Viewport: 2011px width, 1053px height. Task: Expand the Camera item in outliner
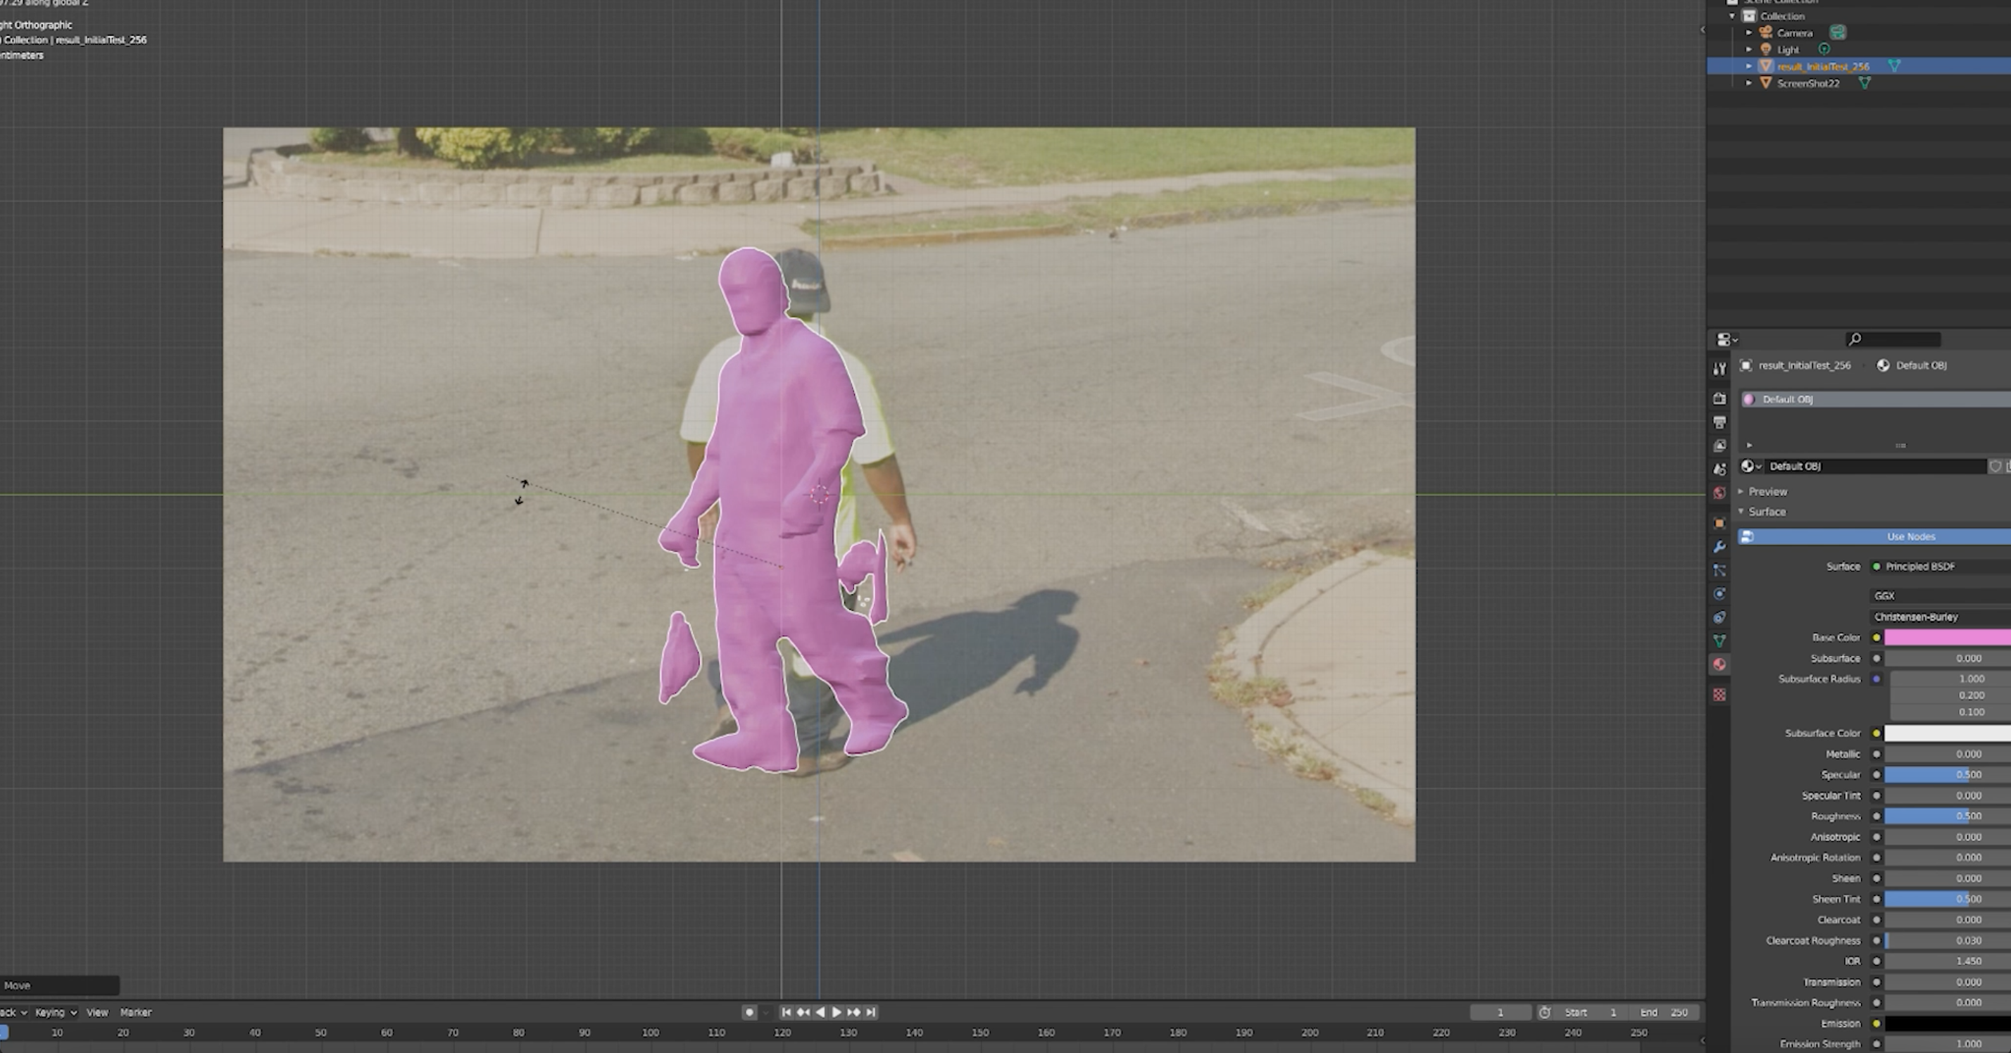(x=1748, y=33)
